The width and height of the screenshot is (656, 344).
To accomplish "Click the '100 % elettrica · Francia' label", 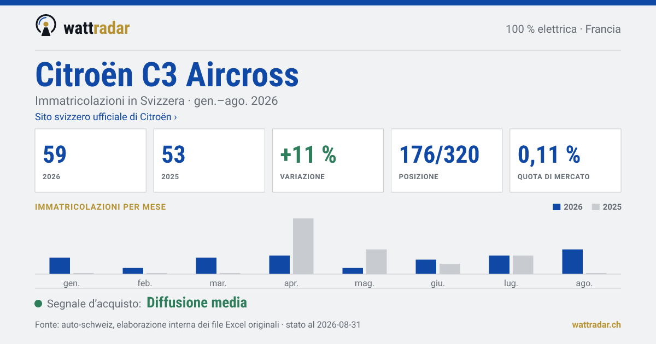I will (563, 29).
